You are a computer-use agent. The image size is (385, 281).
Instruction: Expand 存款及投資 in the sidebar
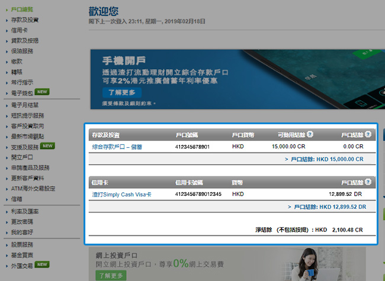click(x=25, y=20)
